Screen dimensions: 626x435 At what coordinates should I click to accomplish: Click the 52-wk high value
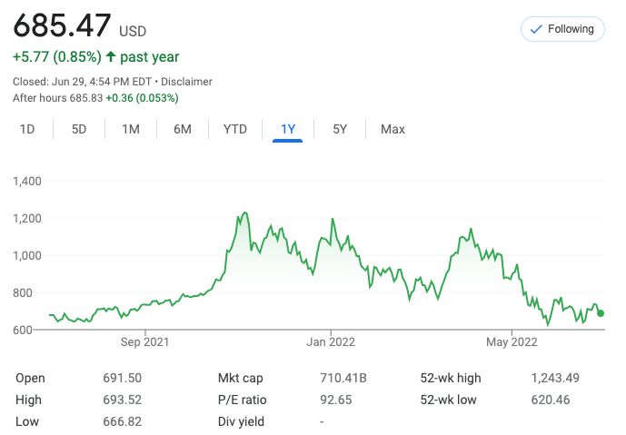tap(555, 378)
